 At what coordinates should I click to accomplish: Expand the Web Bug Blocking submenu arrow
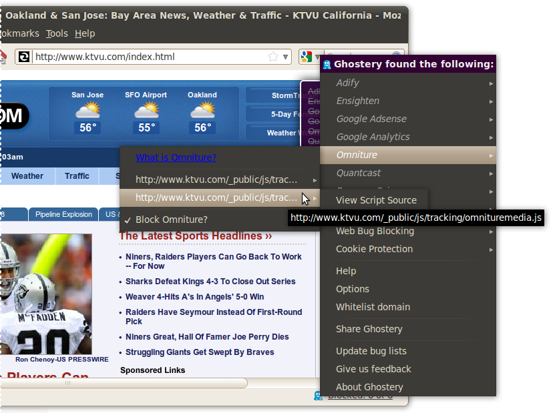pos(492,232)
